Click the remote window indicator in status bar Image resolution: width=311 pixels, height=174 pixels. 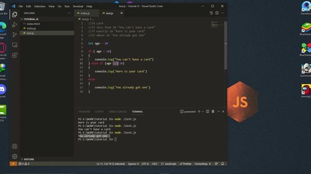point(13,164)
